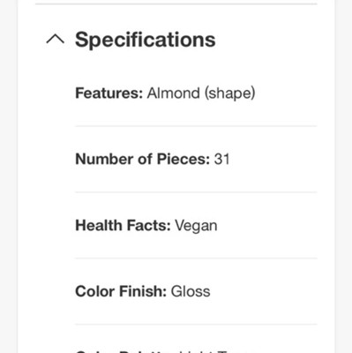Click the divider below Number of Pieces
352x353 pixels.
coord(196,192)
